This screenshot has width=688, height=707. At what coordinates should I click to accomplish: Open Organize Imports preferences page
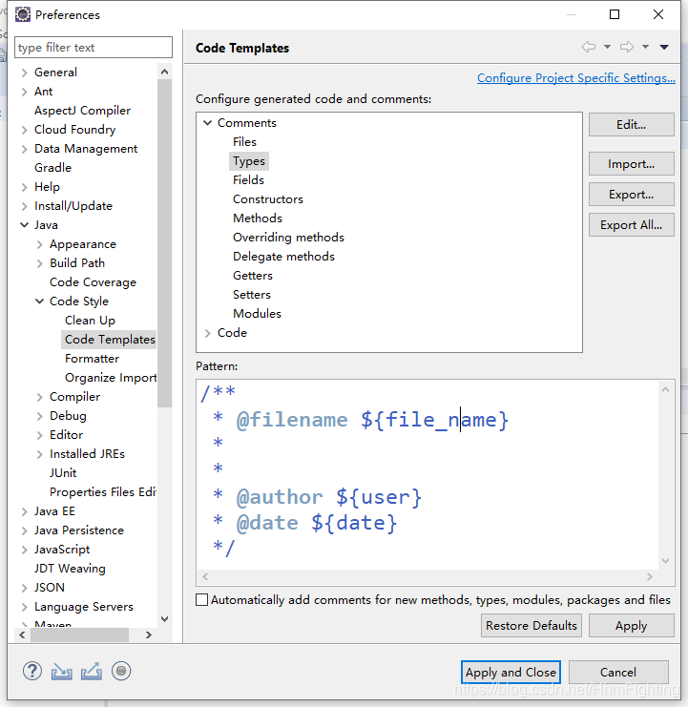coord(111,378)
